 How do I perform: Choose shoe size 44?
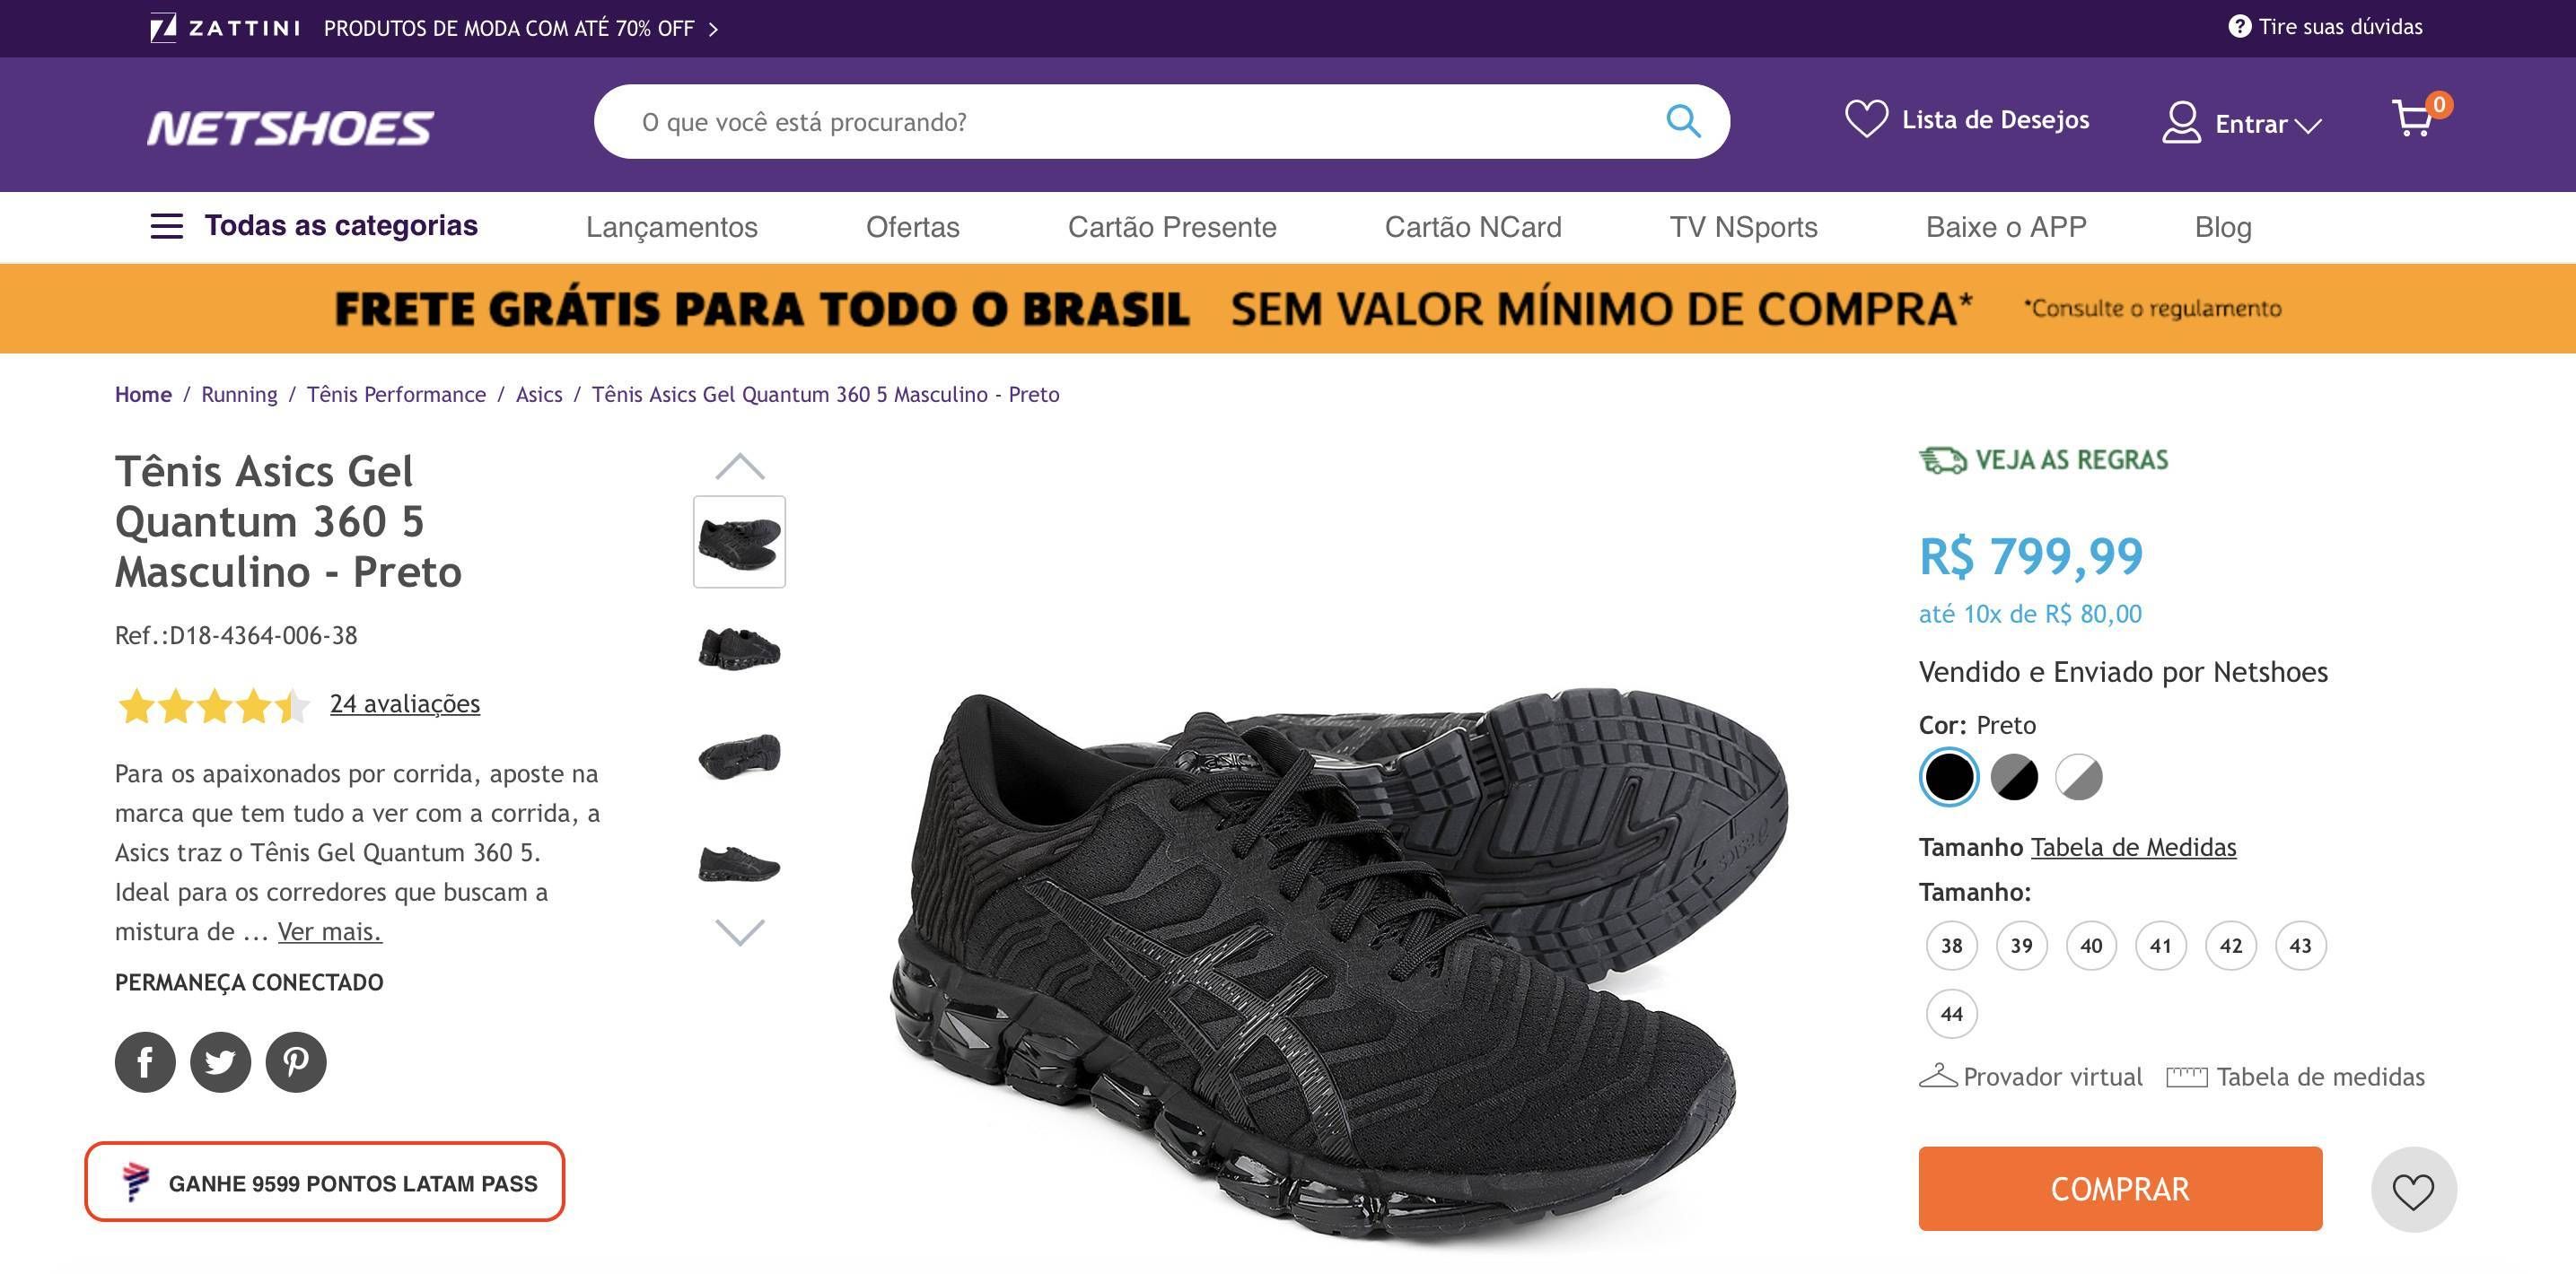pyautogui.click(x=1951, y=1014)
